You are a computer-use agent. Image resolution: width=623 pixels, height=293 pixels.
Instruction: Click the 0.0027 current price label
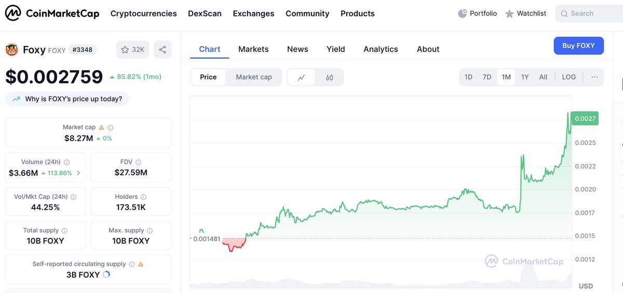[585, 119]
